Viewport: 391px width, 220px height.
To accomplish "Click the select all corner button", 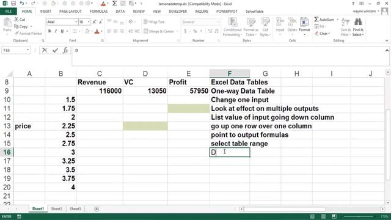I will [x=10, y=74].
